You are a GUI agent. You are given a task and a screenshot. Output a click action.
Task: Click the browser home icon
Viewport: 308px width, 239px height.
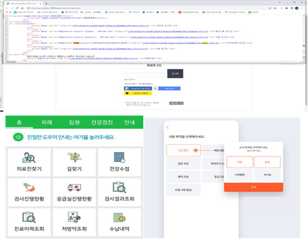click(22, 8)
